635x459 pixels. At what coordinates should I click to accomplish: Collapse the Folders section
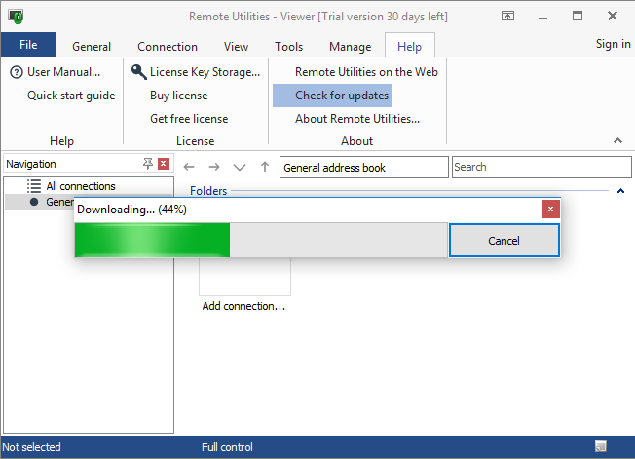[x=620, y=191]
